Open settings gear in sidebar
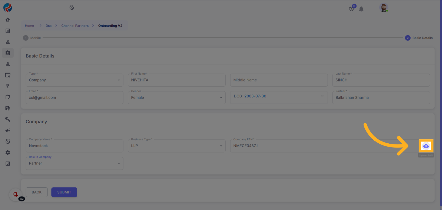This screenshot has width=442, height=210. [8, 152]
